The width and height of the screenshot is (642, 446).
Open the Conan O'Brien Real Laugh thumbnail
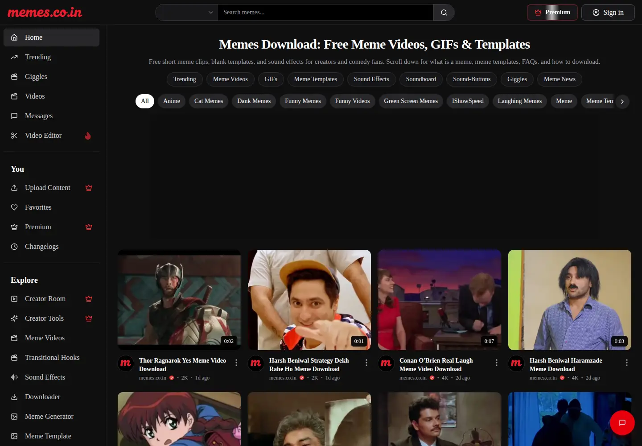pyautogui.click(x=440, y=300)
